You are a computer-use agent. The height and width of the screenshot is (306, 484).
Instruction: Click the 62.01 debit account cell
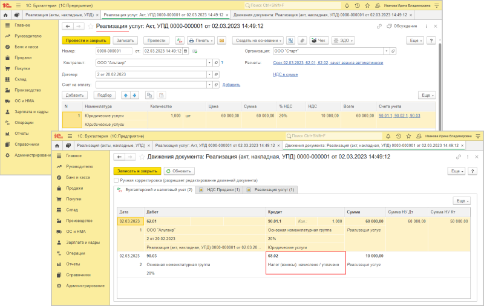[167, 221]
